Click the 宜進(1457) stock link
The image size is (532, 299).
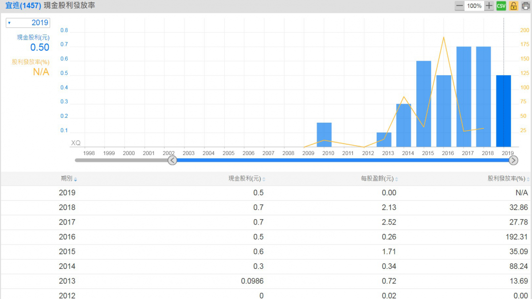point(23,6)
